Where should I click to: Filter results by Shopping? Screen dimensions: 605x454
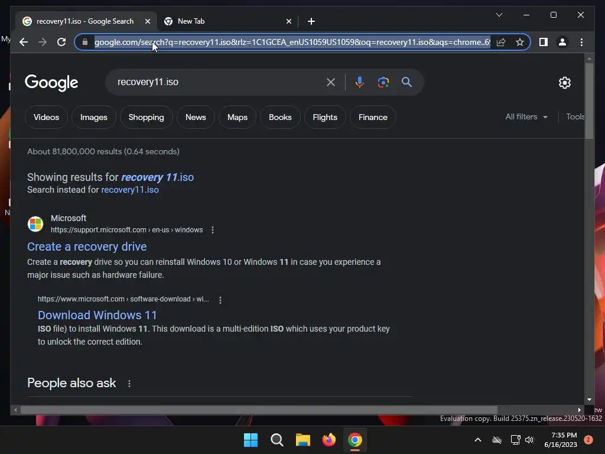[x=147, y=117]
